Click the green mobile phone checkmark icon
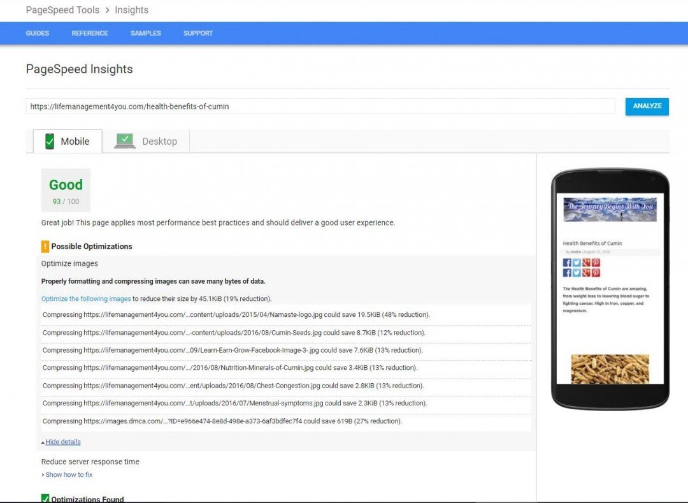Screen dimensions: 688x503 pyautogui.click(x=50, y=142)
